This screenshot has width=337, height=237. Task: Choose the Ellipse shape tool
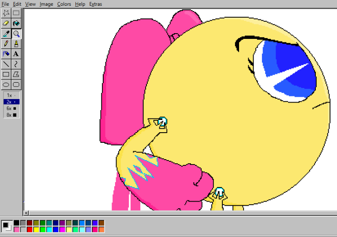click(6, 84)
